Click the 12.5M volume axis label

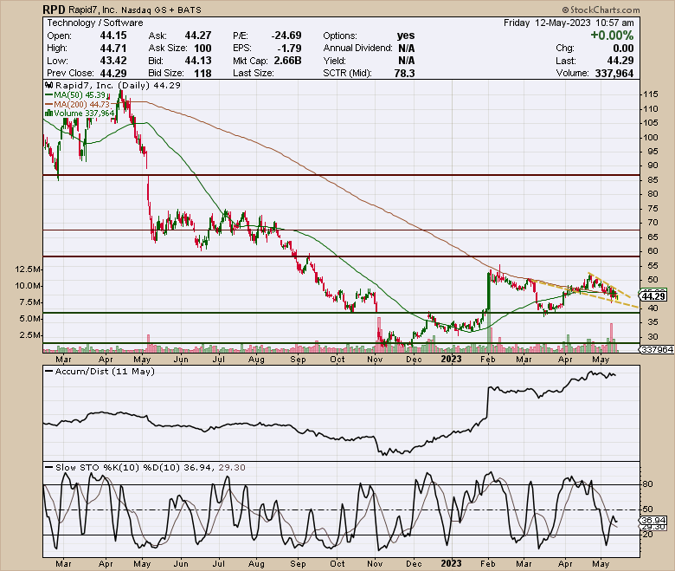tap(28, 269)
